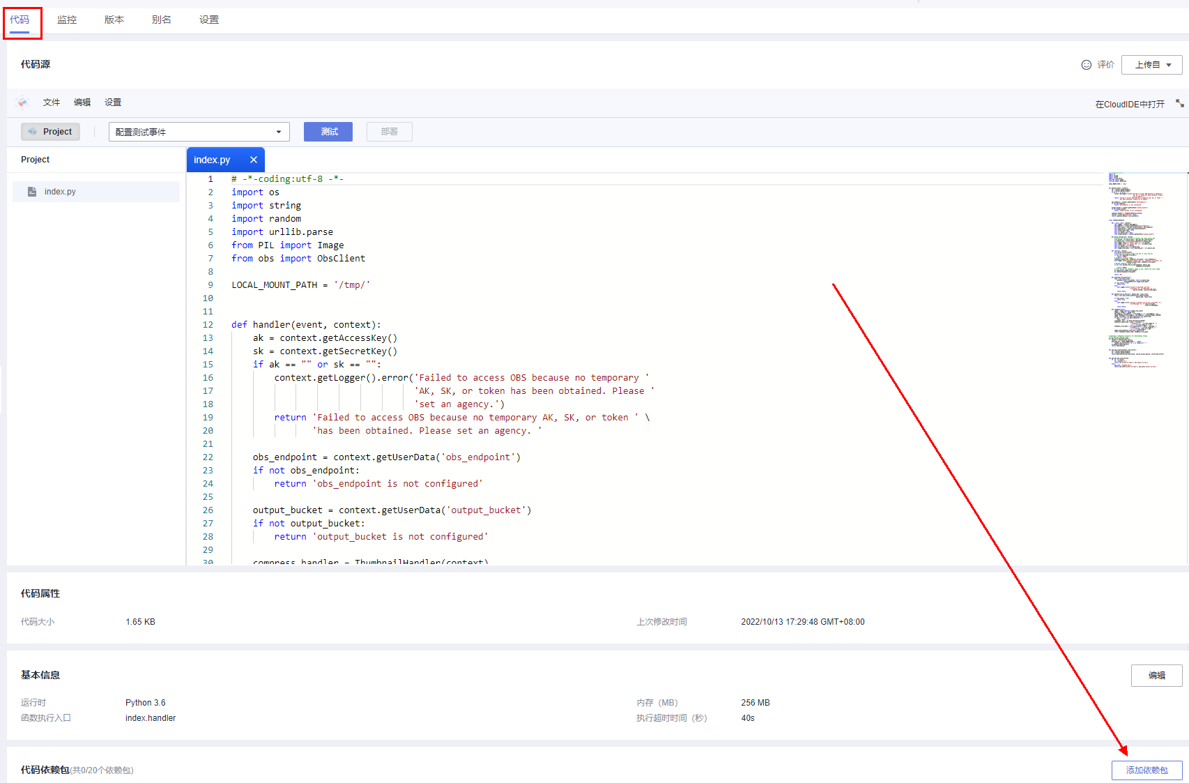Click the blue 测试 button
Image resolution: width=1189 pixels, height=783 pixels.
click(328, 132)
